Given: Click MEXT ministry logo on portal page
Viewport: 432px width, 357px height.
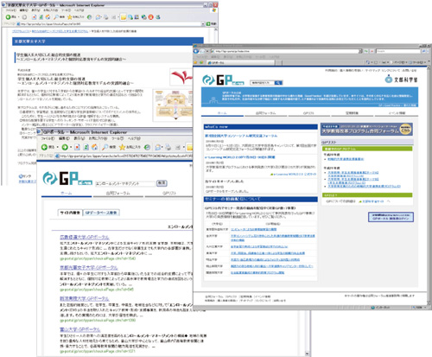Looking at the screenshot, I should (401, 79).
